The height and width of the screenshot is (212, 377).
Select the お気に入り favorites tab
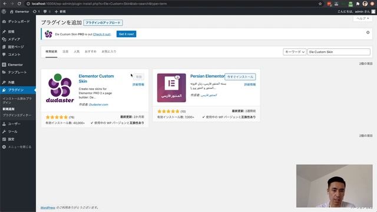point(109,51)
